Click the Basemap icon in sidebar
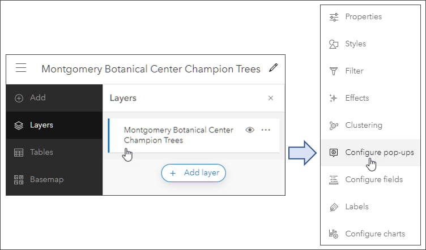Viewport: 426px width, 250px height. point(19,179)
